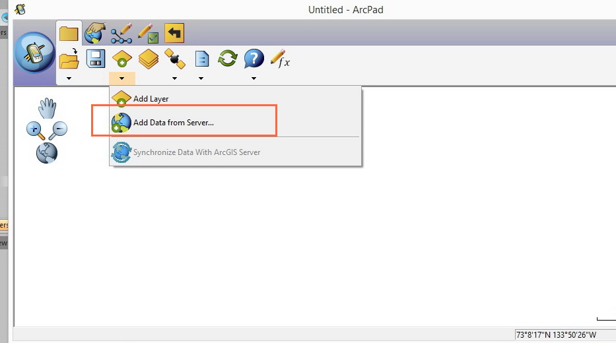
Task: Select the Pan hand tool
Action: (x=48, y=108)
